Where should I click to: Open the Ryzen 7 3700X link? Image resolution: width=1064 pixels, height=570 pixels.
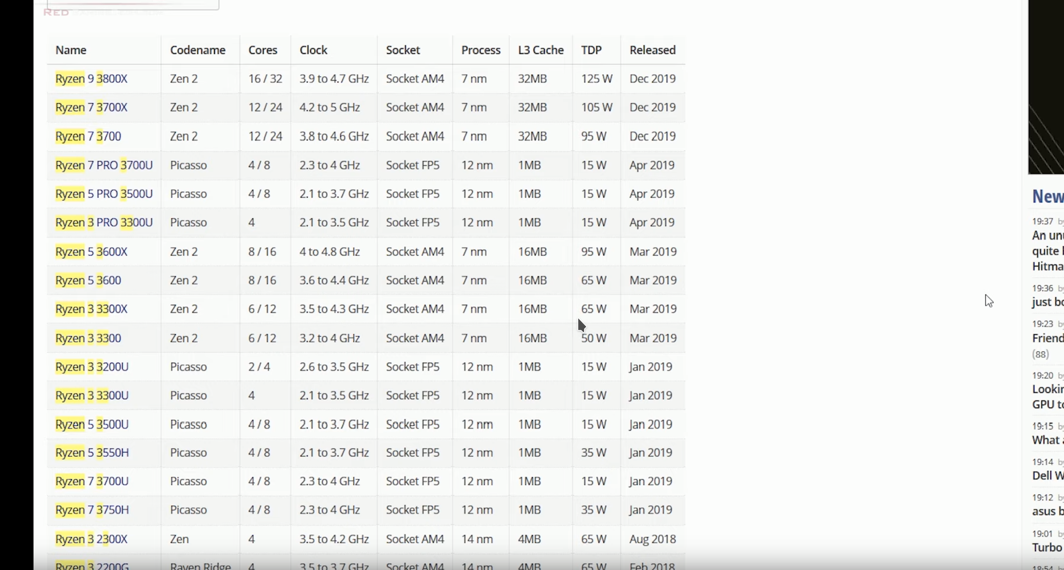[91, 107]
